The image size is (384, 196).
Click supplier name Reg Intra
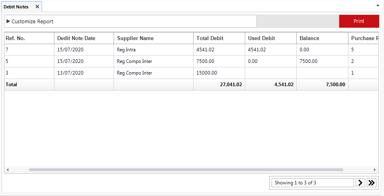[x=126, y=50]
